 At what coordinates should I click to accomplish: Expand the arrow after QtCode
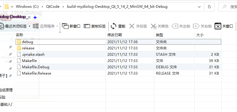click(63, 7)
